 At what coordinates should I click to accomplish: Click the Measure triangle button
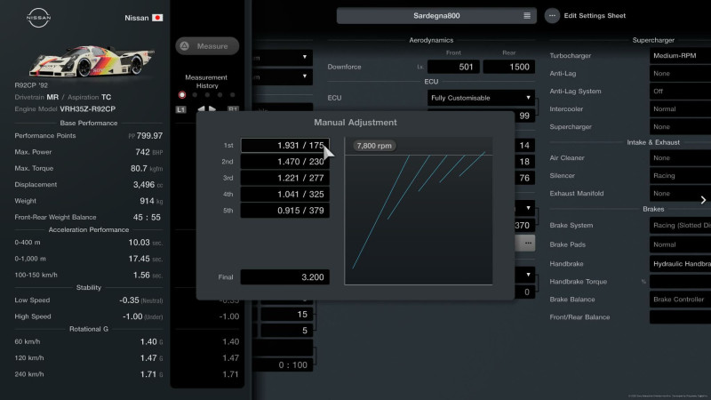pos(207,46)
